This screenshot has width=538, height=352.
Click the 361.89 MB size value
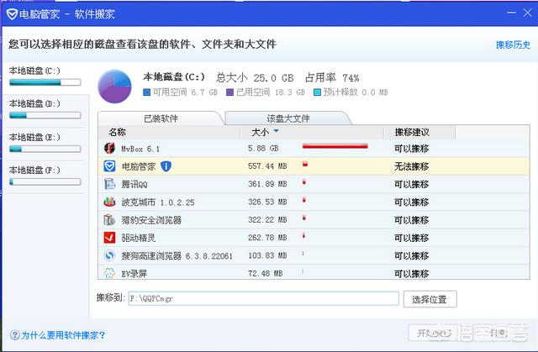point(267,184)
